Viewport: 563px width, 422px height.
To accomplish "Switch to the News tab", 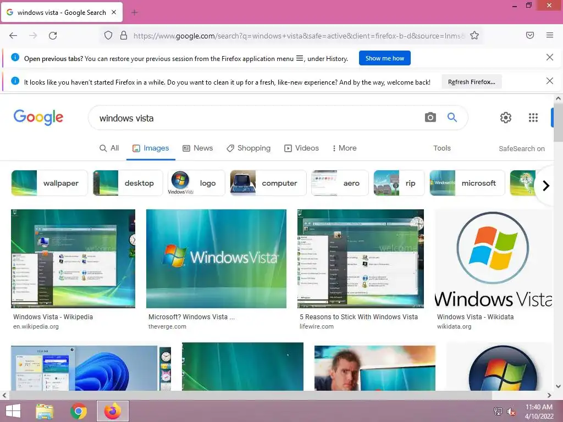I will pyautogui.click(x=198, y=148).
